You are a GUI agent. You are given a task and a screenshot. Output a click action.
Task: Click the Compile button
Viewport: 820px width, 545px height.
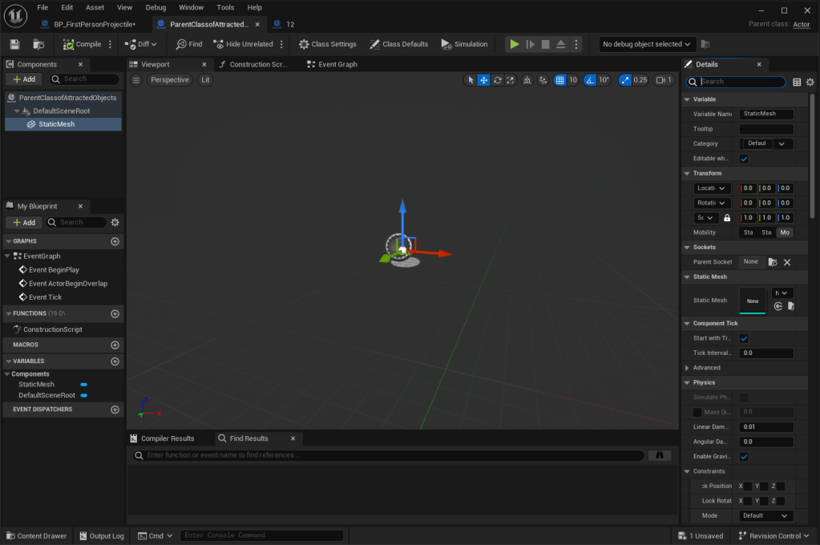coord(83,44)
